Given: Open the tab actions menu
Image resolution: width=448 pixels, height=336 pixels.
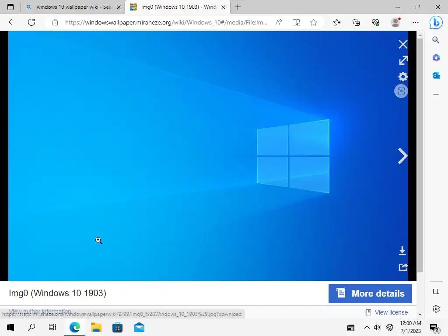Looking at the screenshot, I should pos(10,7).
